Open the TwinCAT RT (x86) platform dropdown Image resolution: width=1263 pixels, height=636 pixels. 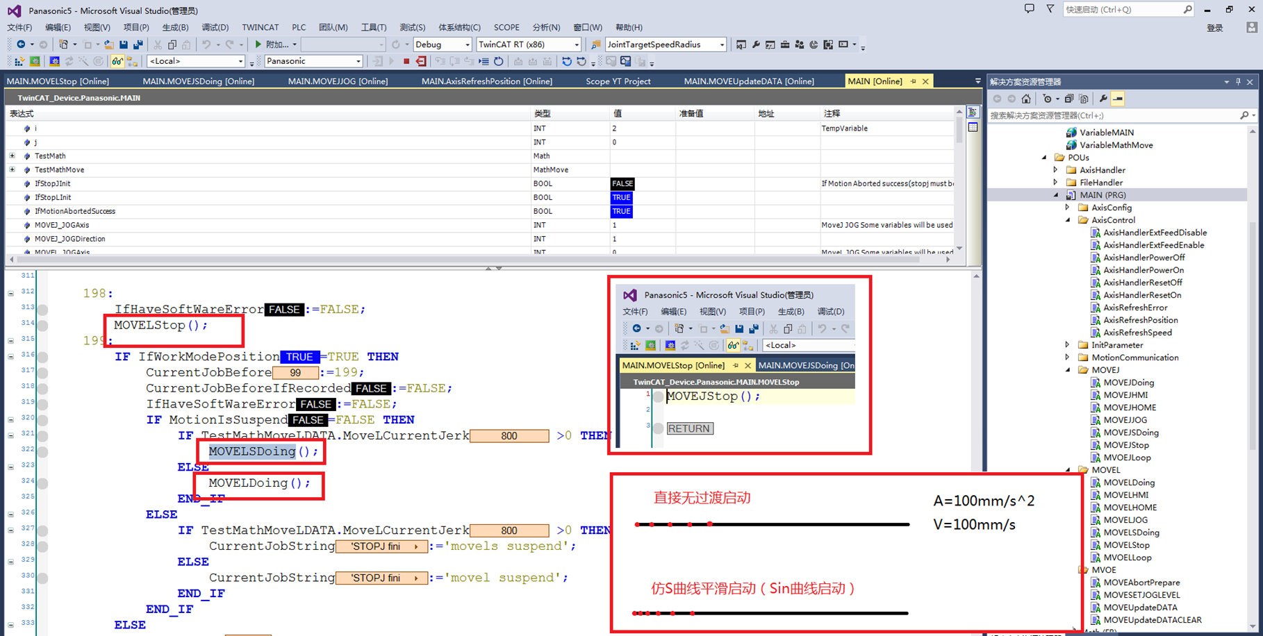(577, 44)
